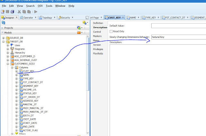This screenshot has width=206, height=136.
Task: Open the Flexfields side tab
Action: pyautogui.click(x=98, y=54)
